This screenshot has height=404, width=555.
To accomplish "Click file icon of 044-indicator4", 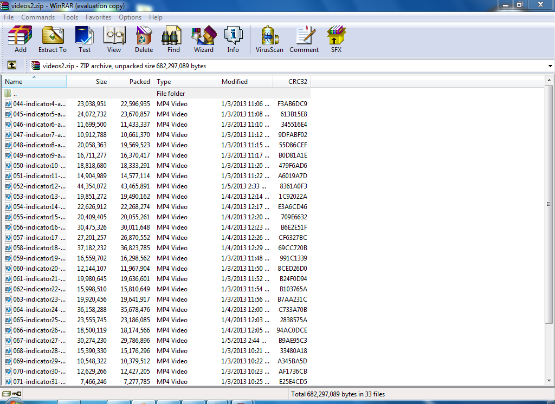I will click(8, 103).
